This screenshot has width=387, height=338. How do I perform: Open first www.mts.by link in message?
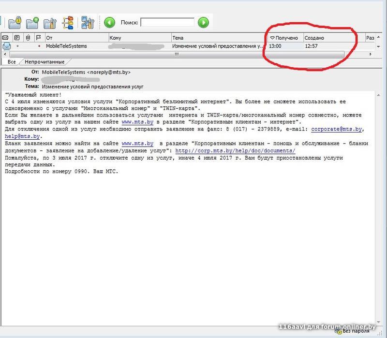(x=137, y=122)
